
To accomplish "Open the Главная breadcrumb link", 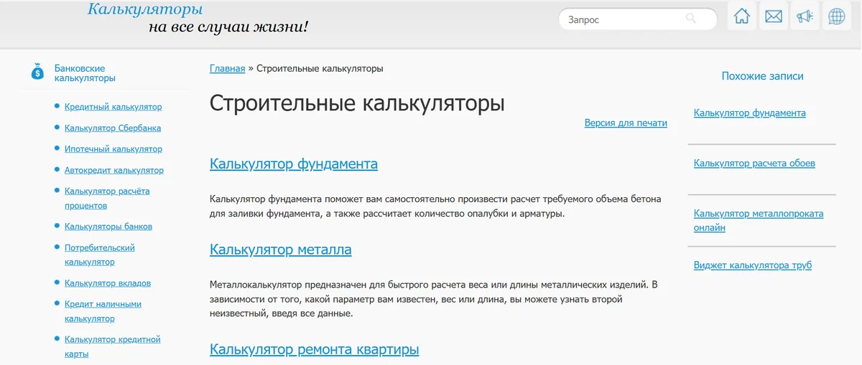I will pos(227,69).
